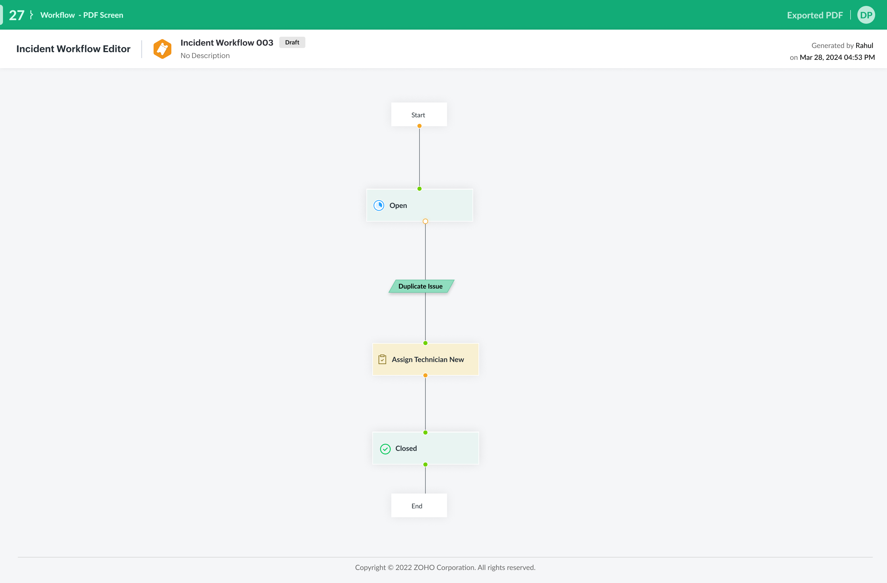Click the Incident Workflow 003 title
The image size is (887, 583).
coord(226,42)
